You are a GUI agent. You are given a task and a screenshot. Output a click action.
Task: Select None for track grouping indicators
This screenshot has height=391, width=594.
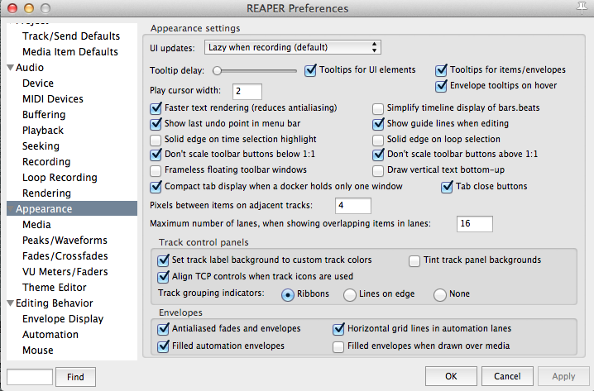point(440,294)
